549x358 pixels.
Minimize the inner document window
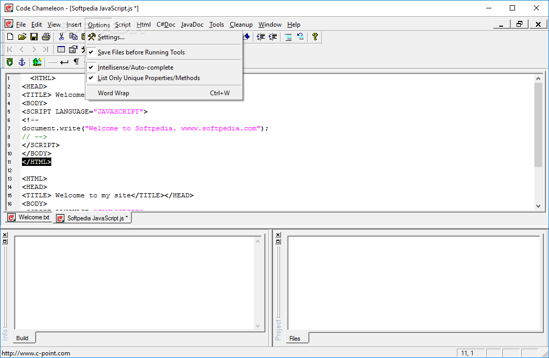click(501, 24)
